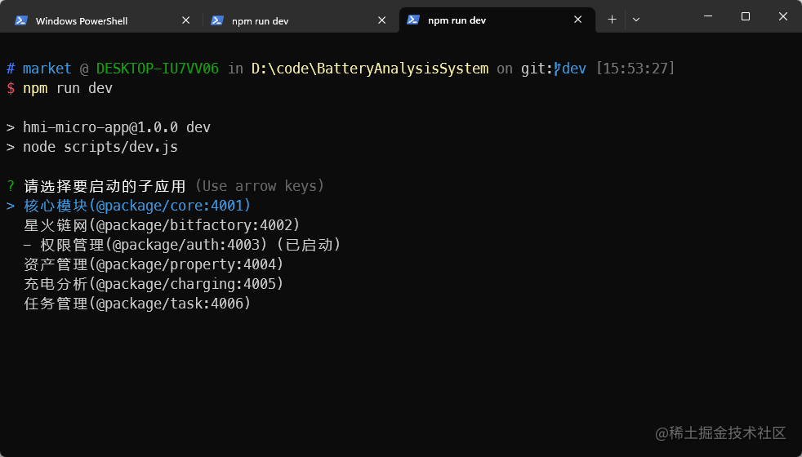
Task: Click the typed command after the $ prompt
Action: pos(68,88)
